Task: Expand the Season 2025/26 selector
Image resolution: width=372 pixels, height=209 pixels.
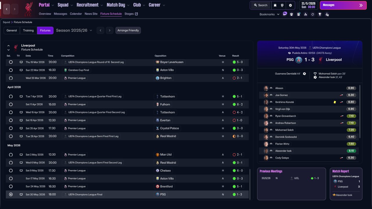Action: click(x=74, y=30)
